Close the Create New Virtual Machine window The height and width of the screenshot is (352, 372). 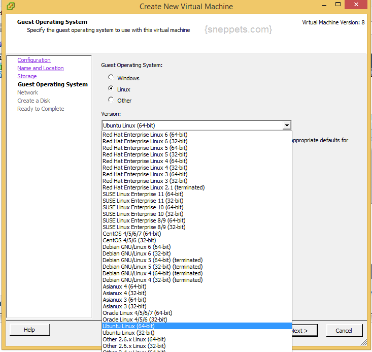click(x=356, y=5)
